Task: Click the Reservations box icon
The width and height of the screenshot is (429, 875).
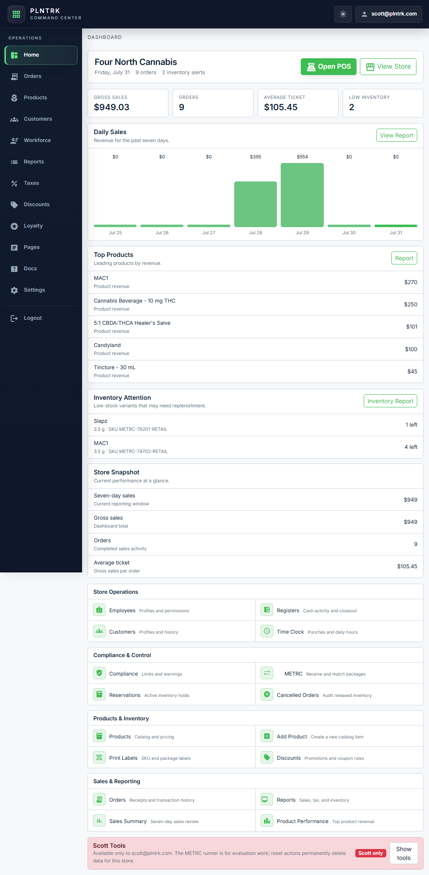Action: [99, 695]
